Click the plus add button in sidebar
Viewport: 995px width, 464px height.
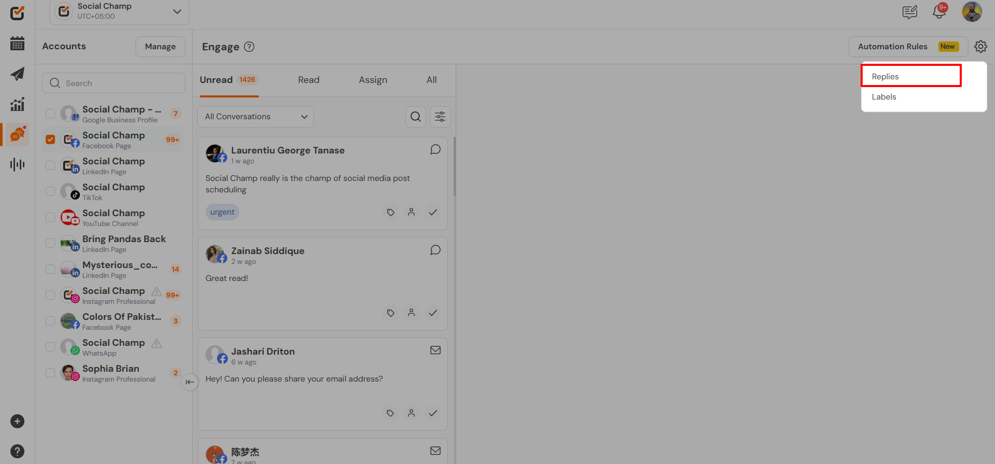(x=17, y=421)
